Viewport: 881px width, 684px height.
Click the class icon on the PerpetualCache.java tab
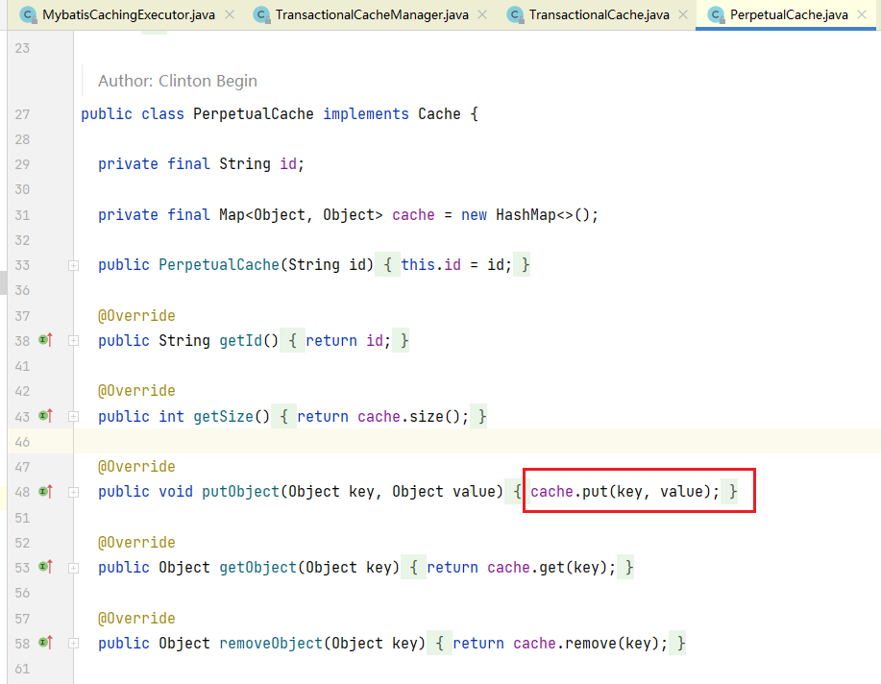click(x=715, y=15)
